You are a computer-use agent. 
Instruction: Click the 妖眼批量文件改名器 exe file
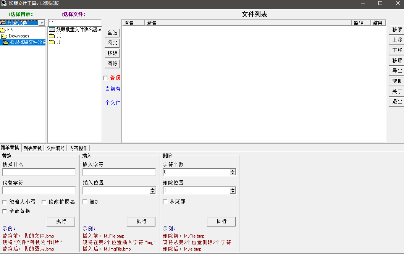coord(75,30)
